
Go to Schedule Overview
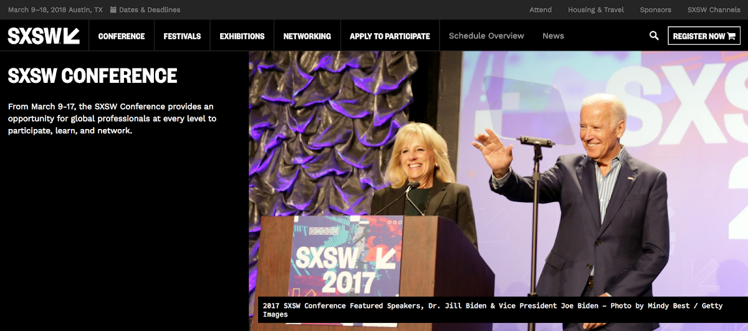486,36
